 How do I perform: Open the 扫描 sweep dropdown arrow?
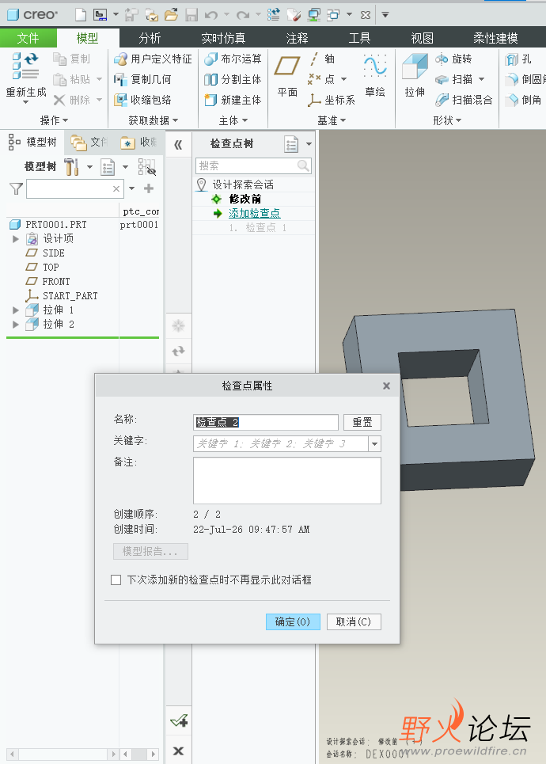click(482, 79)
